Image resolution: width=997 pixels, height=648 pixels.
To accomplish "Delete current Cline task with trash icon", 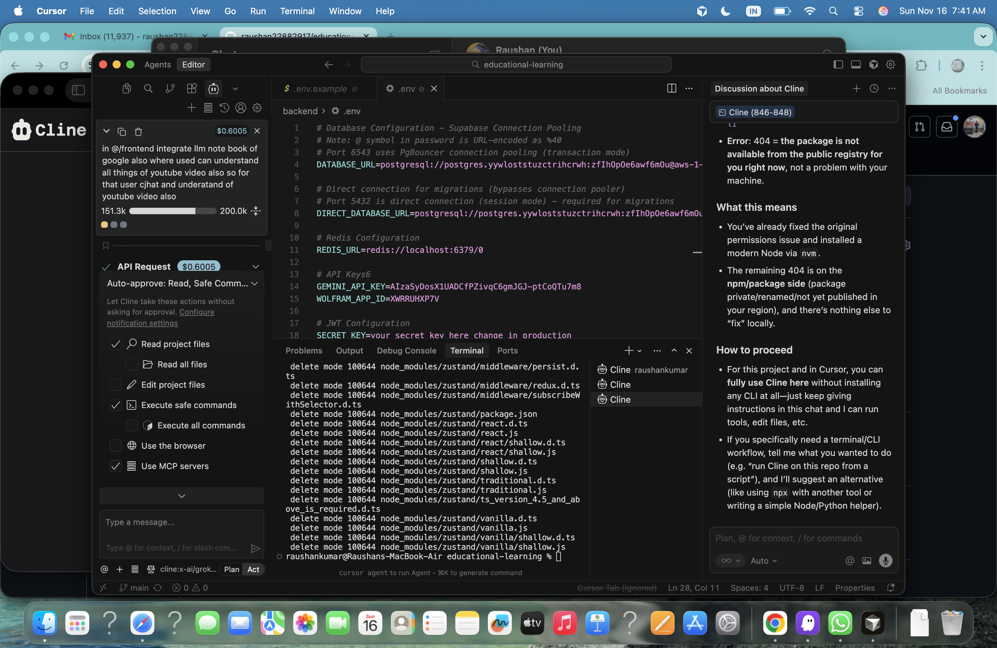I will tap(138, 132).
